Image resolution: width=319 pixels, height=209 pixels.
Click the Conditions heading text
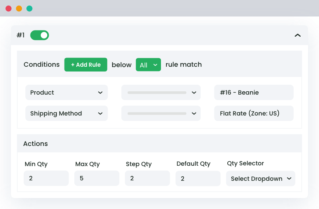pyautogui.click(x=42, y=65)
